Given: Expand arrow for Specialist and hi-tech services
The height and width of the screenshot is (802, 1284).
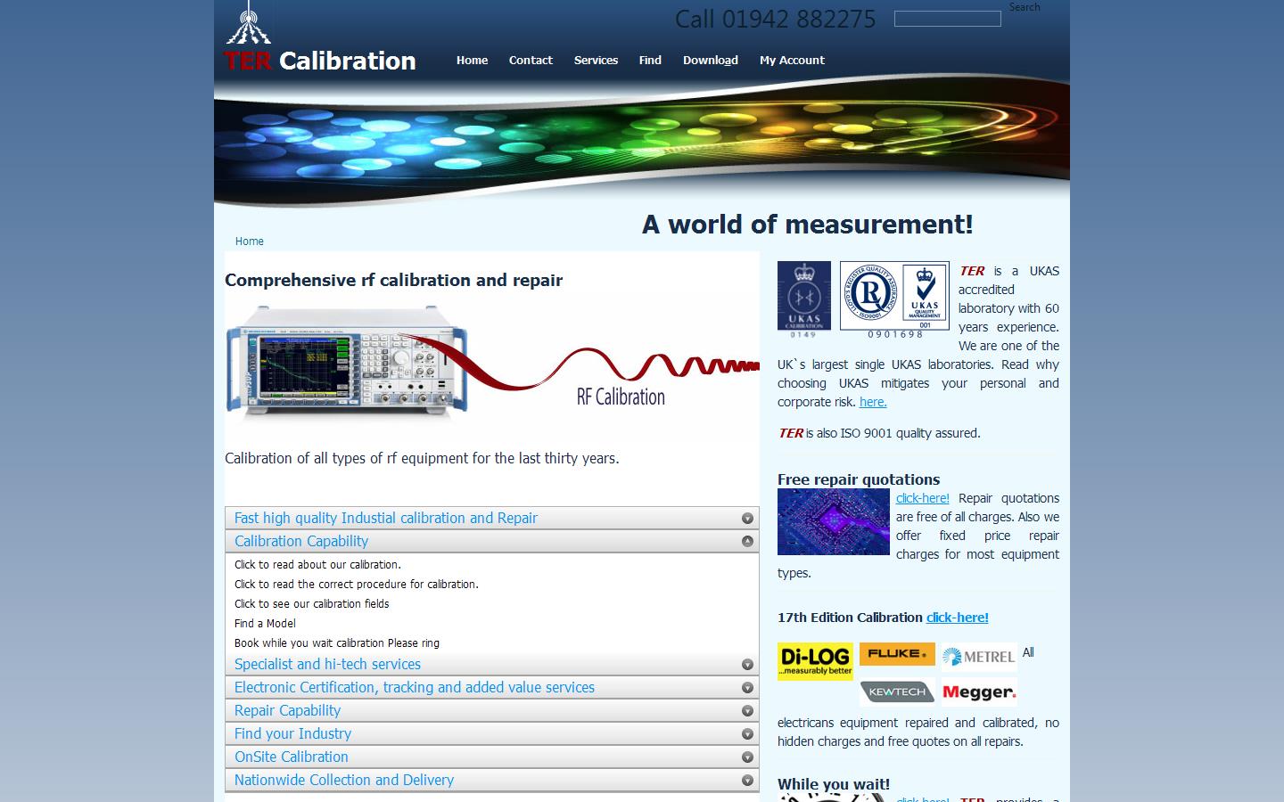Looking at the screenshot, I should coord(747,665).
